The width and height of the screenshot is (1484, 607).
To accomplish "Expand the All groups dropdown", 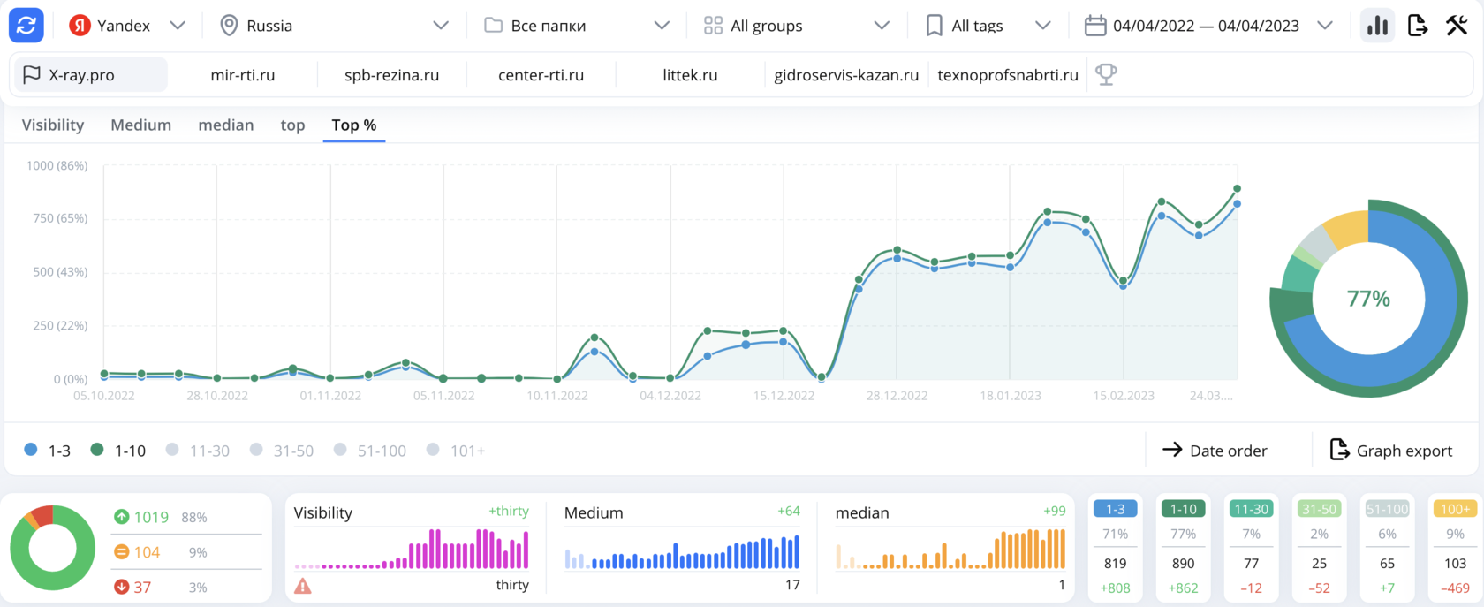I will tap(797, 26).
